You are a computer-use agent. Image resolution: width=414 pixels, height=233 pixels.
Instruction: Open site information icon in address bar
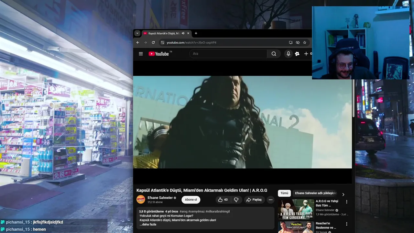point(163,42)
